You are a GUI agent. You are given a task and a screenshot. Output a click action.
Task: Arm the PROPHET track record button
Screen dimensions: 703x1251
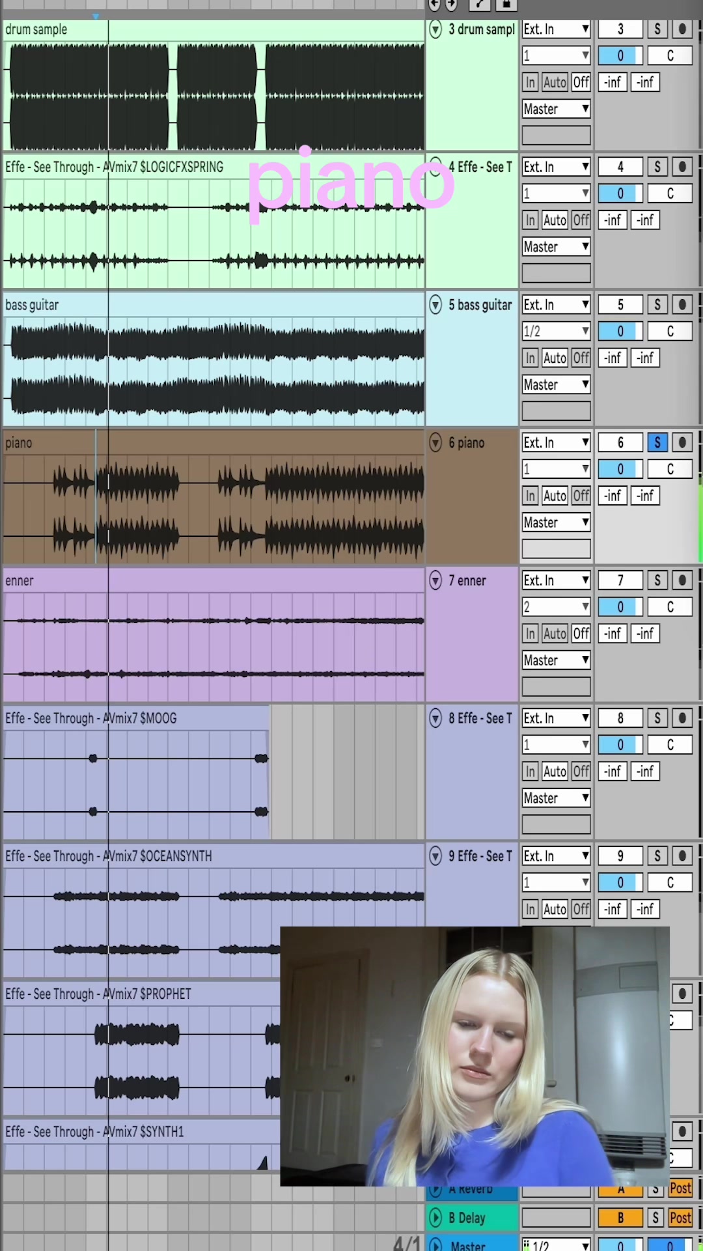coord(682,994)
